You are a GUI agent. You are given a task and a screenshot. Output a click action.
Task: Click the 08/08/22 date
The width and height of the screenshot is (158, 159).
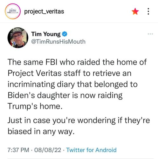tap(48, 150)
